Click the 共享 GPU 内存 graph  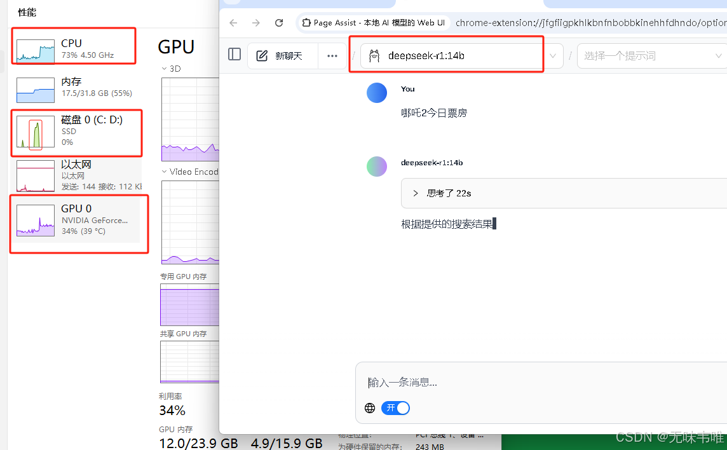point(189,362)
